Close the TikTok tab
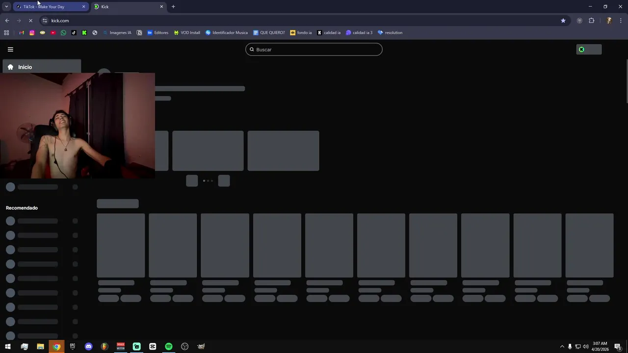This screenshot has width=628, height=353. click(x=83, y=7)
